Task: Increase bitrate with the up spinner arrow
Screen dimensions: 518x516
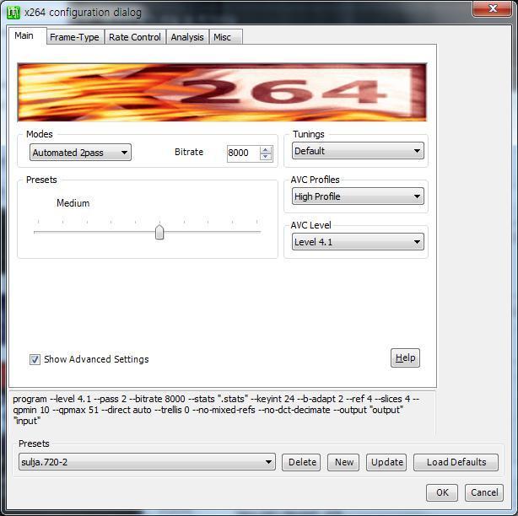Action: (266, 149)
